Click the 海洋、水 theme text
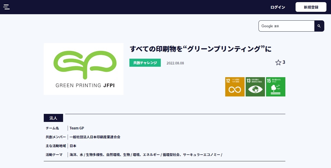 pos(76,155)
